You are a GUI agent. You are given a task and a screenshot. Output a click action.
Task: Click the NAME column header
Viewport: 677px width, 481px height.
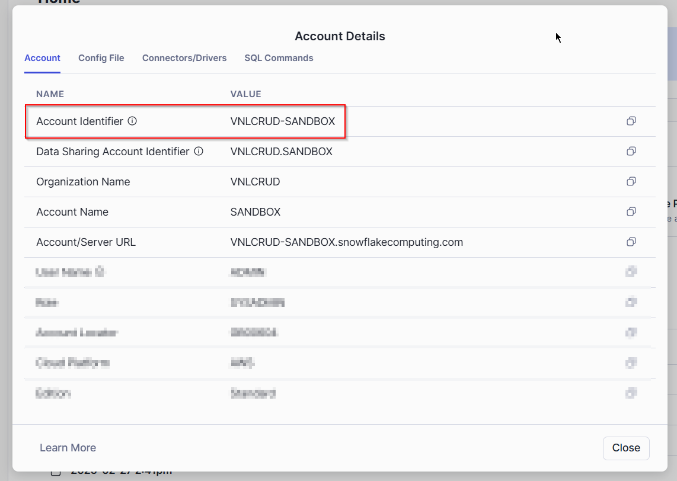click(x=50, y=94)
